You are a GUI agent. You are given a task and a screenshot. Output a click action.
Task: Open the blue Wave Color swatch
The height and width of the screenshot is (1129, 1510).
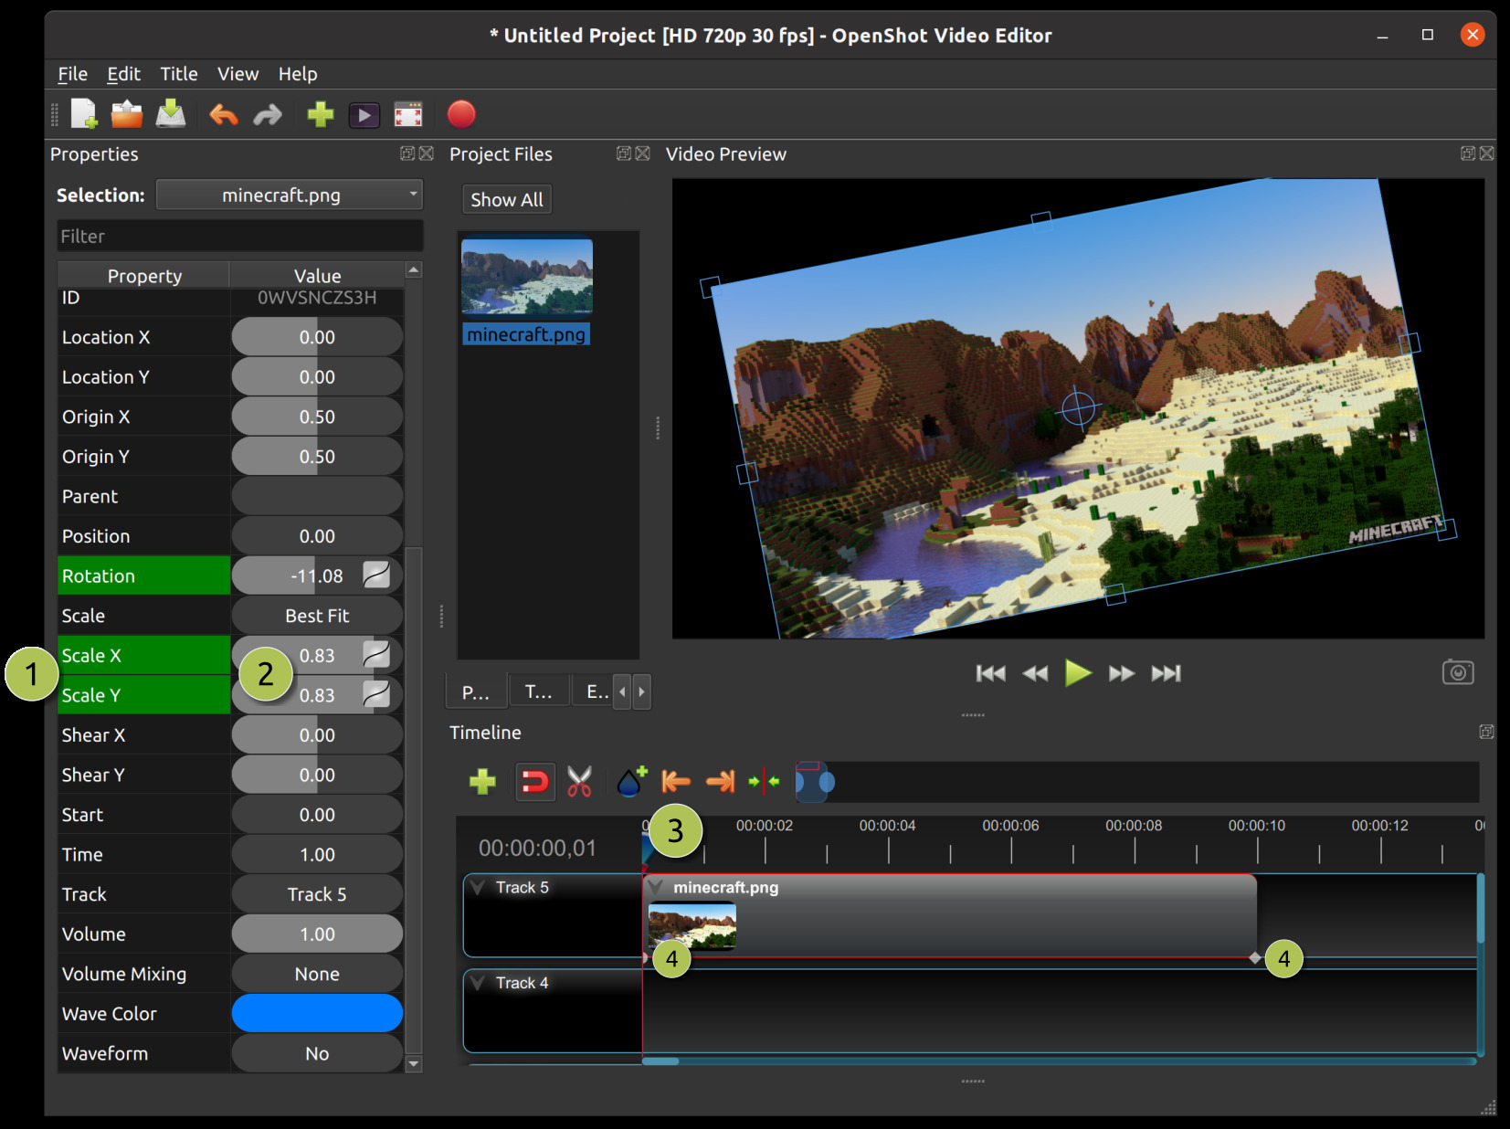click(x=316, y=1013)
